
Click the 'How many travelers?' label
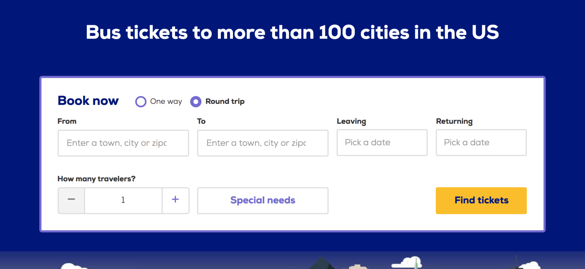coord(96,179)
